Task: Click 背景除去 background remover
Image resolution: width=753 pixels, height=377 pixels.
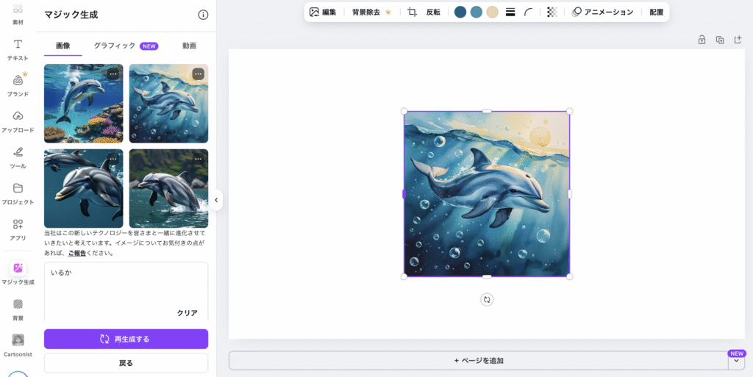Action: pos(371,12)
